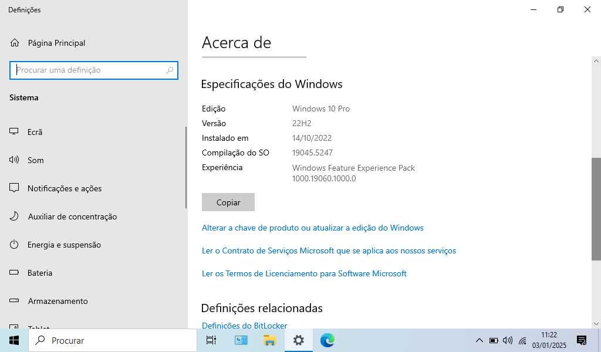Screen dimensions: 601x352
Task: Click scroll up arrow of the page
Action: pyautogui.click(x=596, y=61)
